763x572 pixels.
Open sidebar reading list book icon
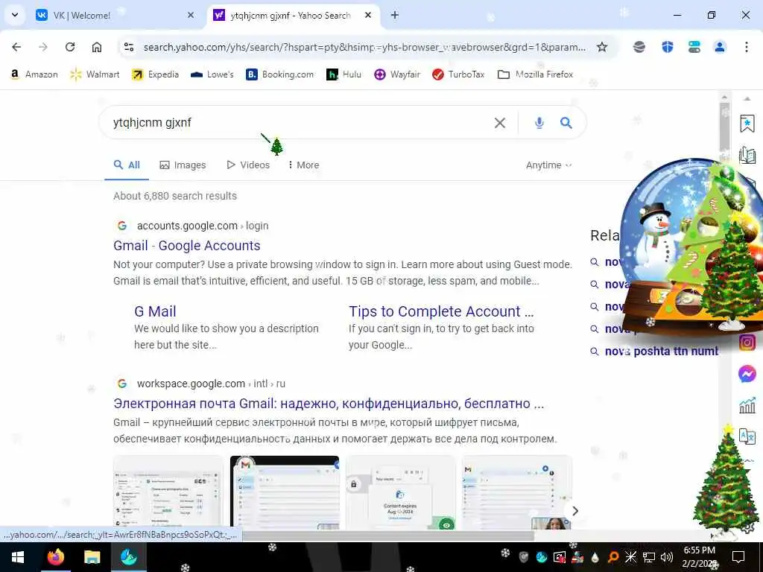747,155
